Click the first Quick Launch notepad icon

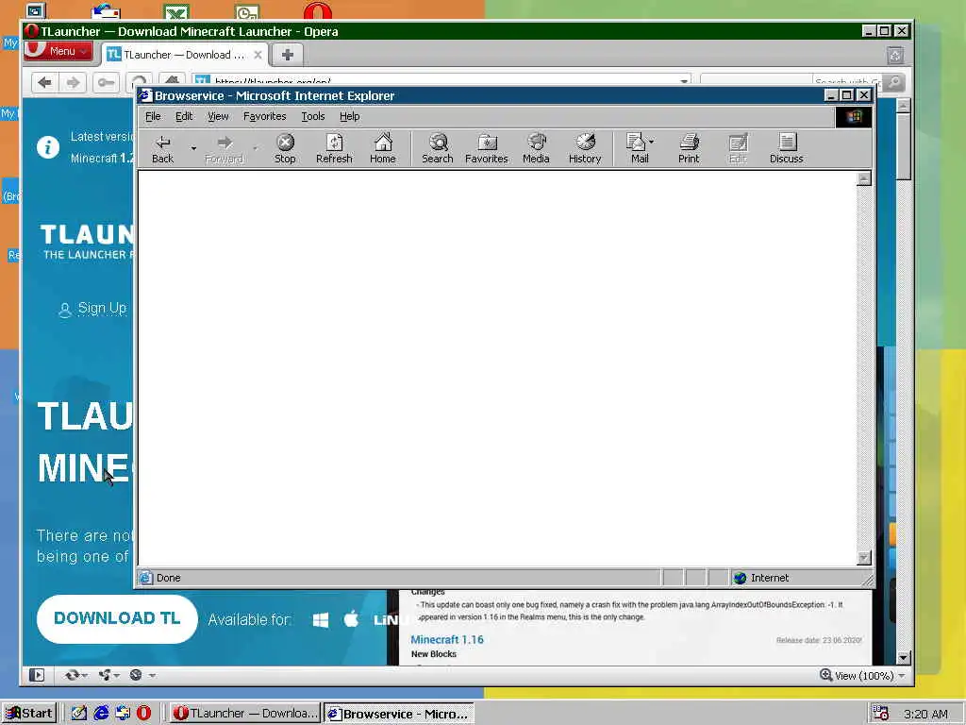tap(79, 714)
